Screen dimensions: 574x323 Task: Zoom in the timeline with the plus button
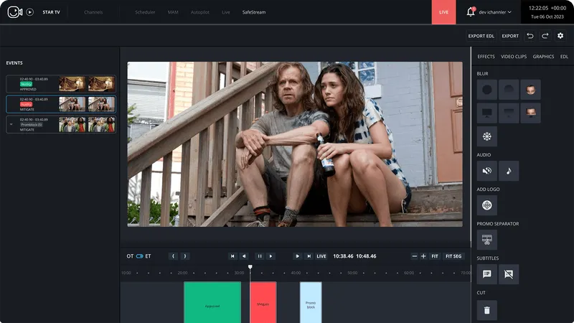pyautogui.click(x=423, y=256)
